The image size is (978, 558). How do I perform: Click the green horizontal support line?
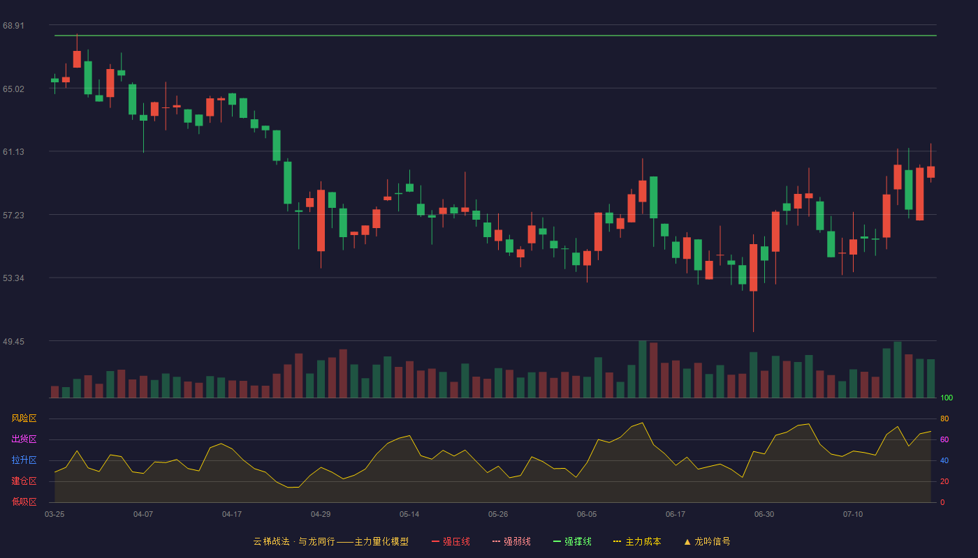[495, 35]
